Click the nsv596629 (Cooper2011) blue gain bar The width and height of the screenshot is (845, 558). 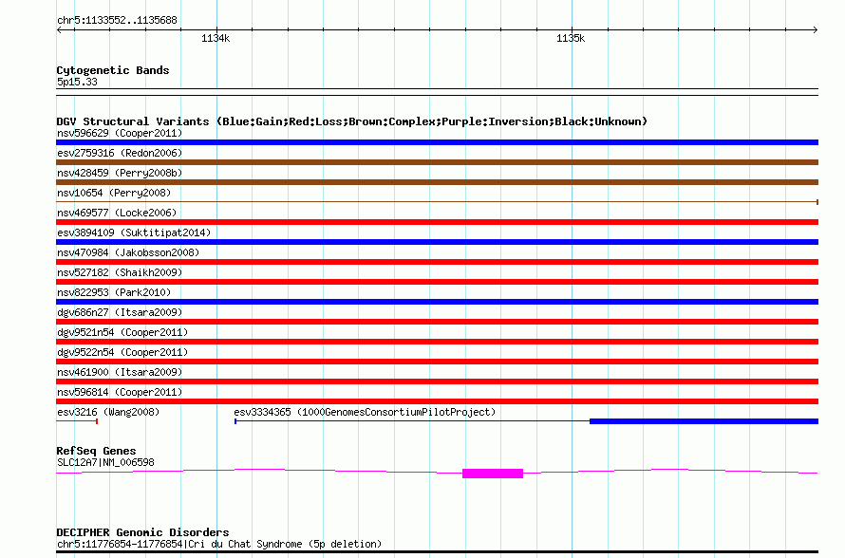pyautogui.click(x=437, y=142)
